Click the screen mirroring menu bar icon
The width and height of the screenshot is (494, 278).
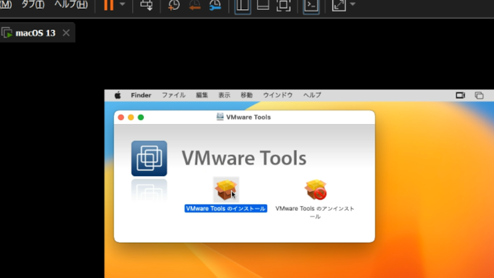460,95
